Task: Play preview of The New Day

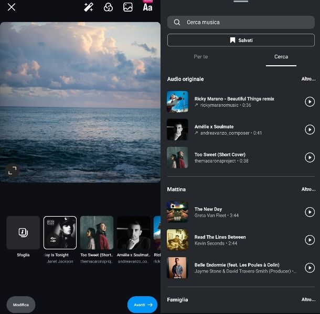Action: pyautogui.click(x=310, y=212)
